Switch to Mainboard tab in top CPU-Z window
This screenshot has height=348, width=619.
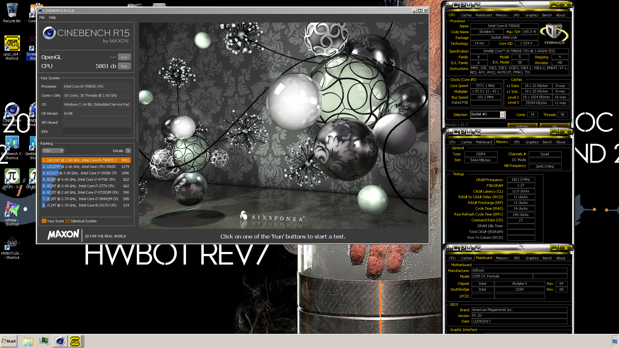click(x=484, y=15)
